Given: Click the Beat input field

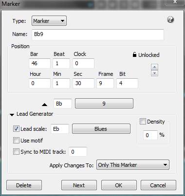Looking at the screenshot, I should (x=61, y=63).
